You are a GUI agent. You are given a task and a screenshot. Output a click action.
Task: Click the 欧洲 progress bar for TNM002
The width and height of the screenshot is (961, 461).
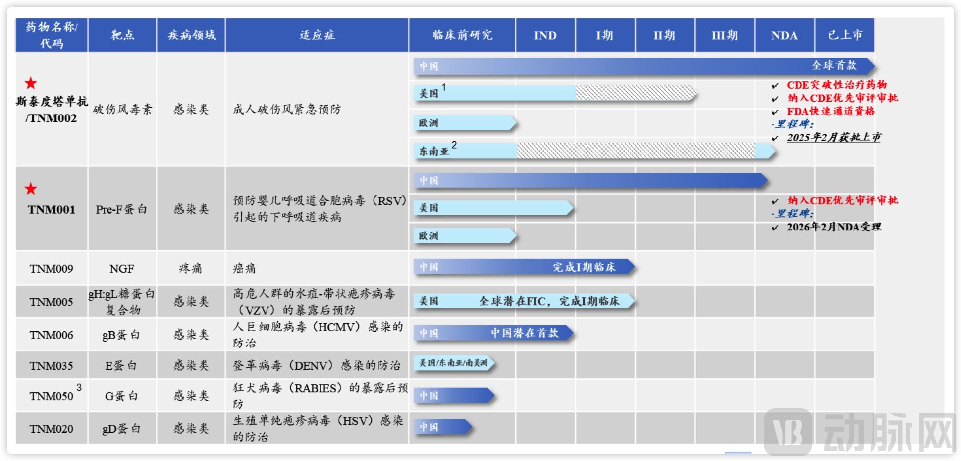(x=465, y=122)
